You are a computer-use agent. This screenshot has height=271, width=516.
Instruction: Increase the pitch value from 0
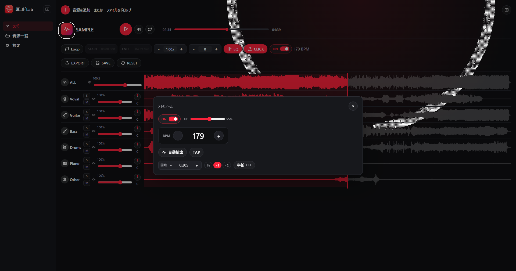point(216,49)
